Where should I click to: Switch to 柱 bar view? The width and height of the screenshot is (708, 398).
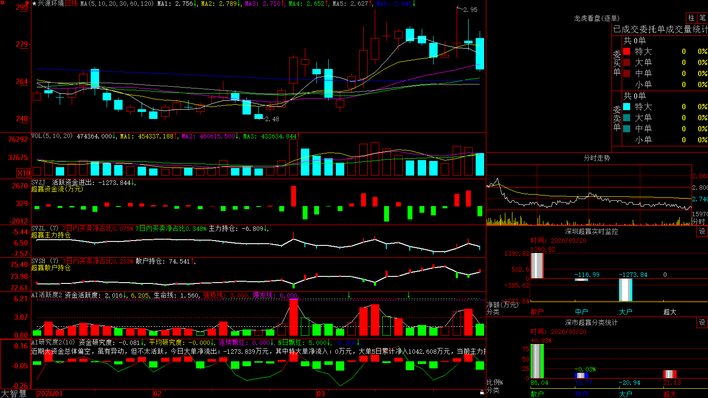(691, 18)
